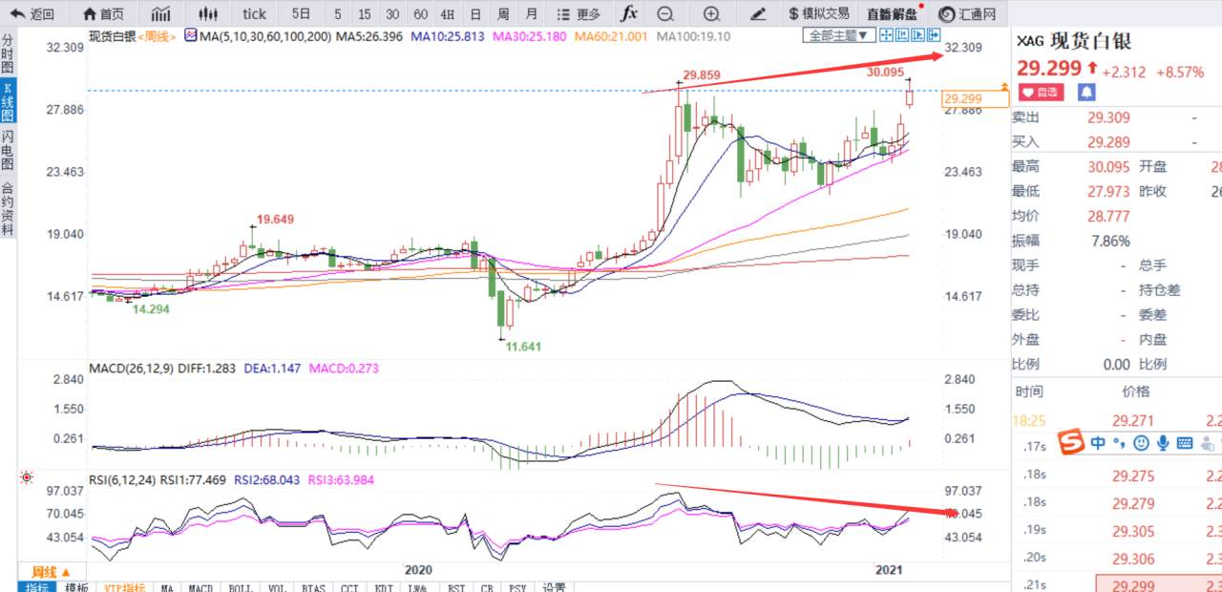Open the 更多 periods menu
The image size is (1222, 592).
(x=578, y=13)
